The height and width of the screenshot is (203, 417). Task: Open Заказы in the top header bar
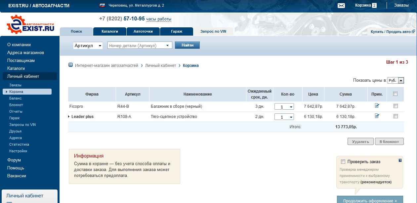click(401, 5)
